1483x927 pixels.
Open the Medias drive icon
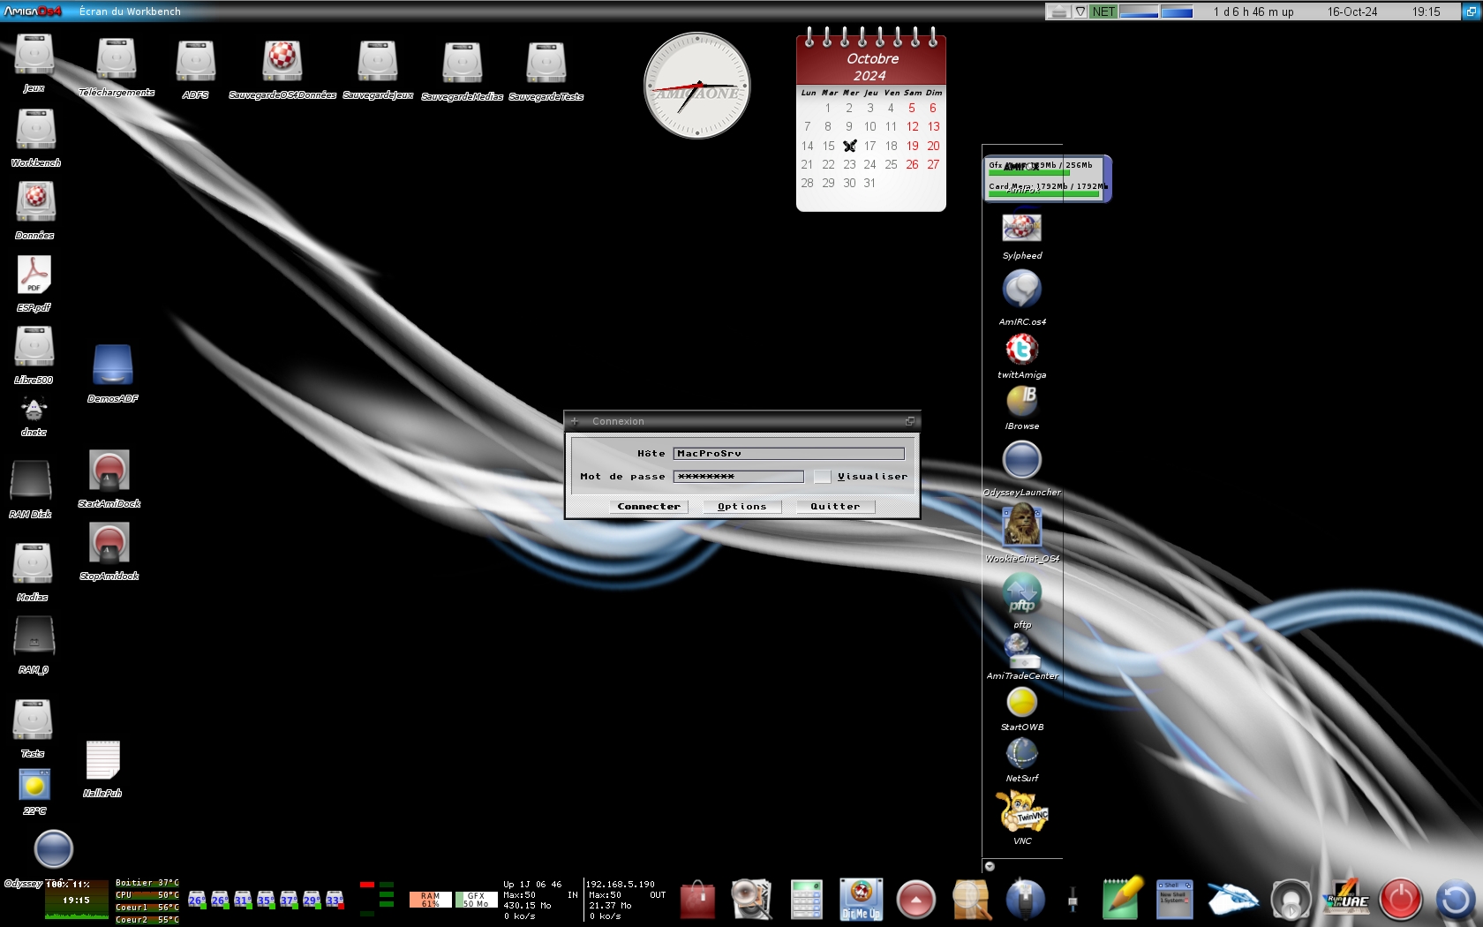[x=33, y=565]
